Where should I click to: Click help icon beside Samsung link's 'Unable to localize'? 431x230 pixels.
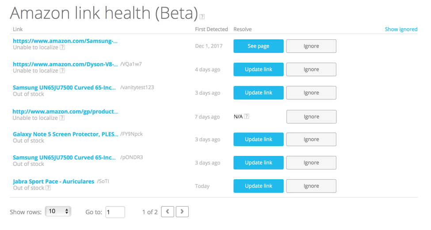[62, 47]
